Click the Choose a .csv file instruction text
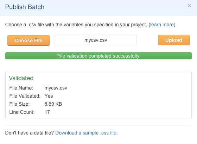 tap(76, 25)
